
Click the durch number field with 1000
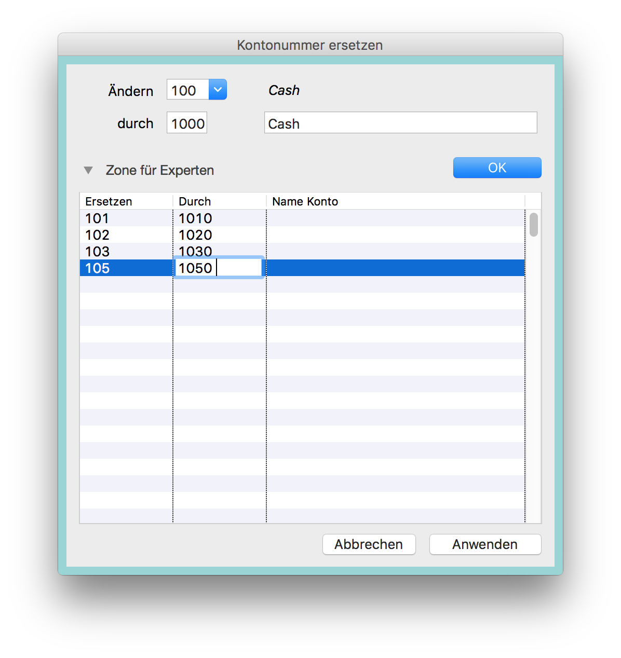(x=187, y=124)
